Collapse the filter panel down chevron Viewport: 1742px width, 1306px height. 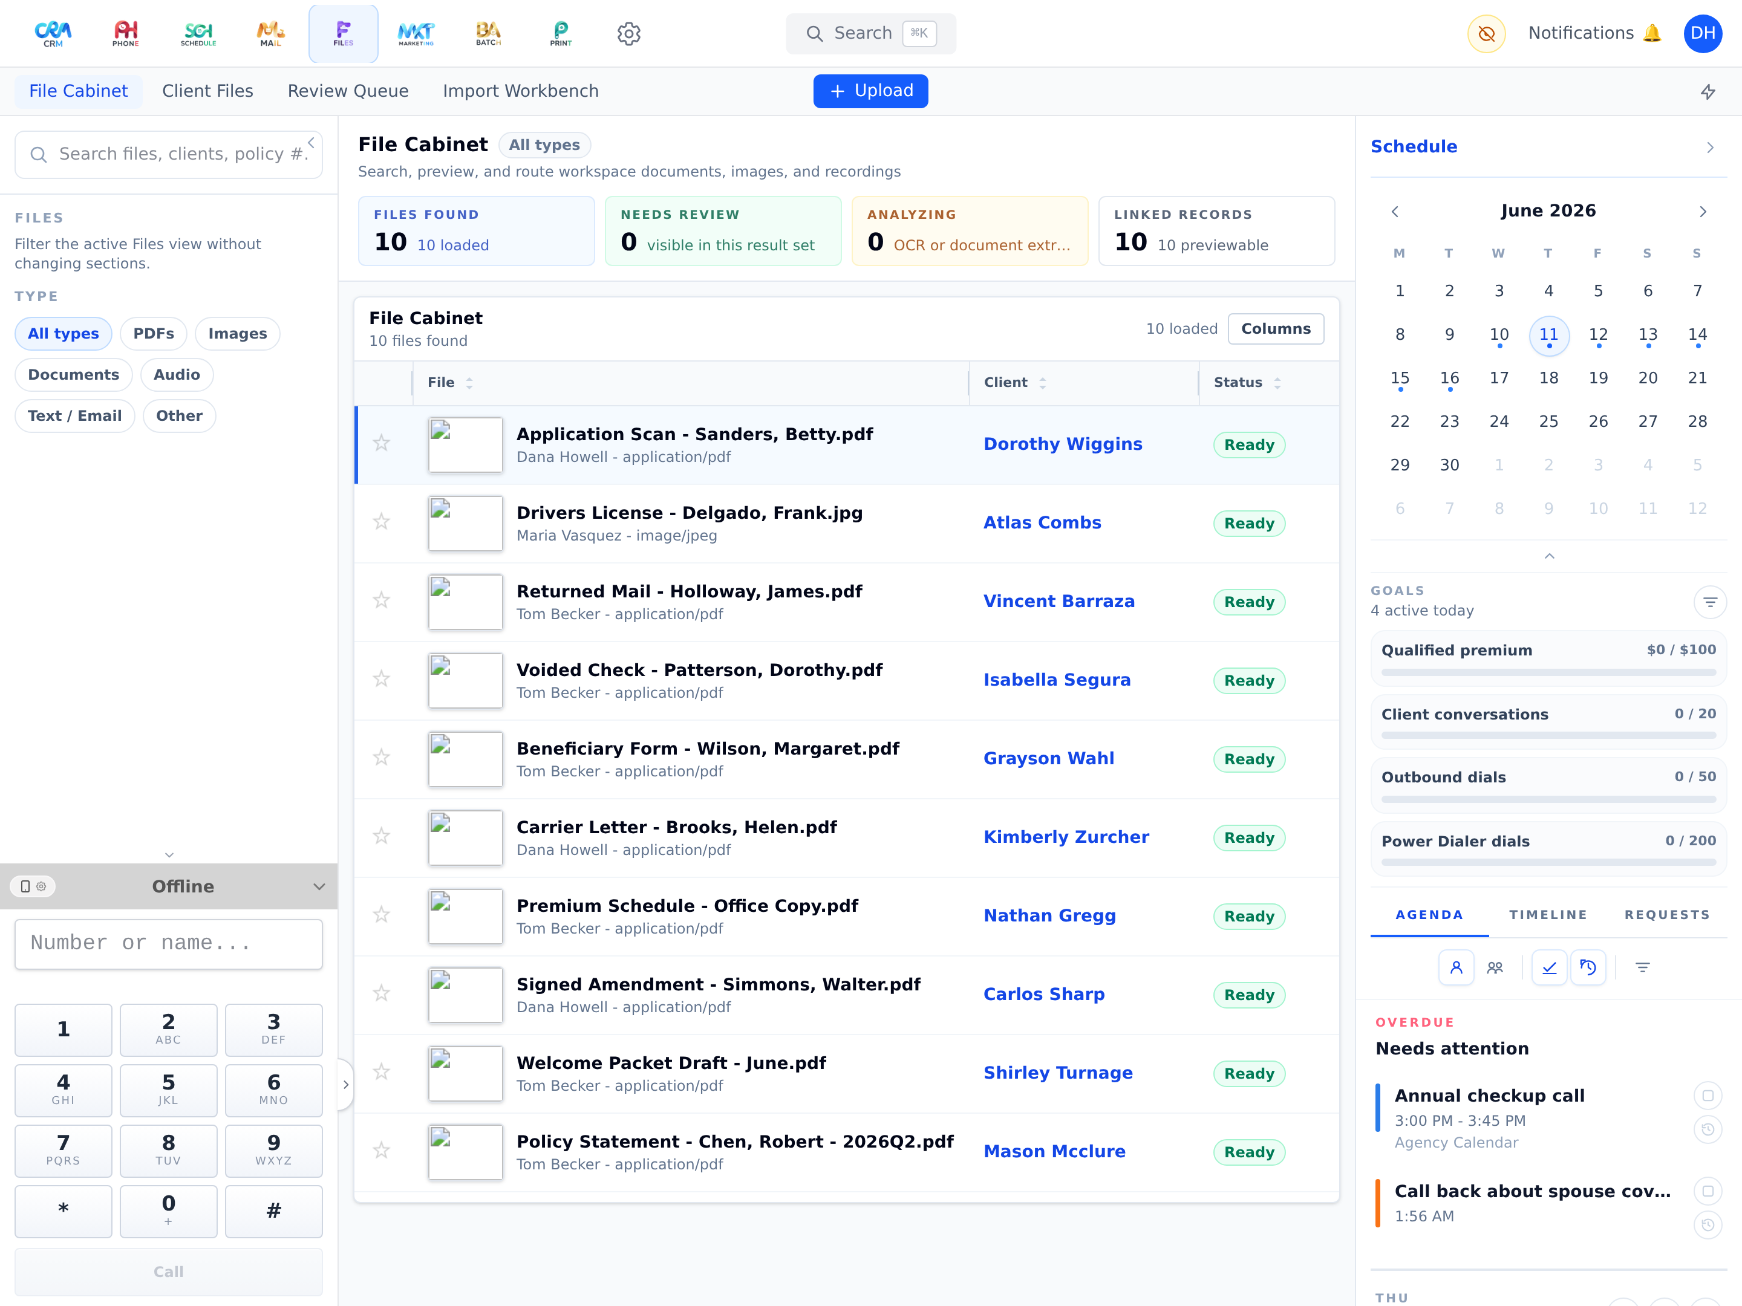pyautogui.click(x=169, y=855)
